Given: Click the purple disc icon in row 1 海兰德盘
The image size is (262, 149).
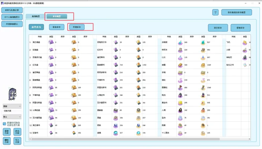Looking at the screenshot, I should tap(51, 42).
